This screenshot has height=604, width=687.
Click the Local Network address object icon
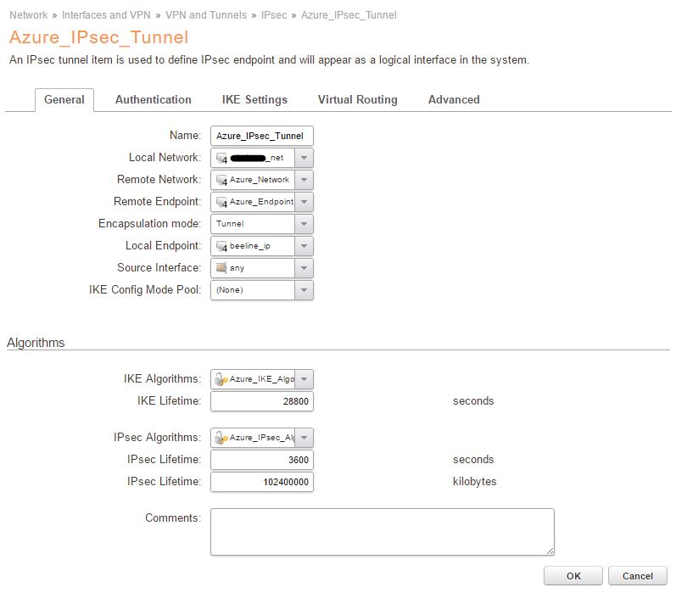click(221, 159)
